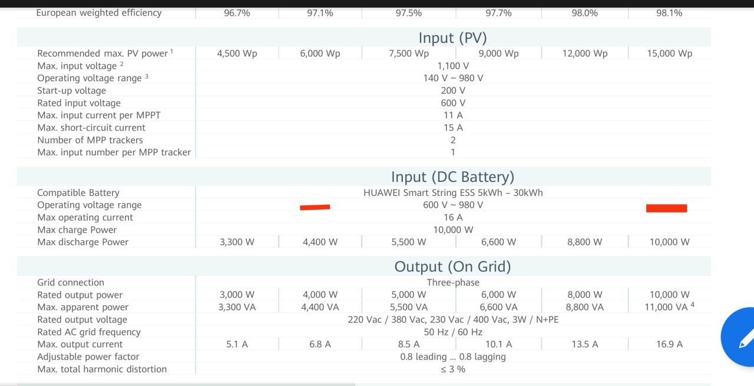
Task: Select the 8,800 W discharge value
Action: [584, 242]
